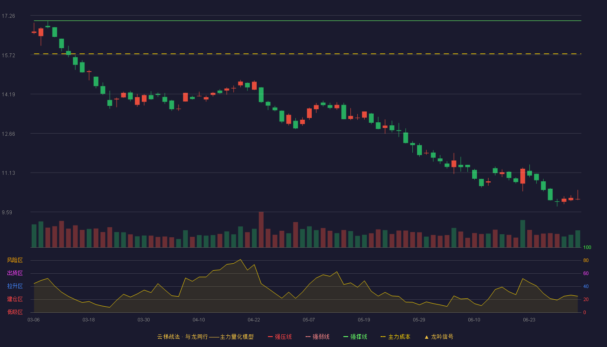Select the 出货区 zone label
The height and width of the screenshot is (347, 607).
coord(15,273)
